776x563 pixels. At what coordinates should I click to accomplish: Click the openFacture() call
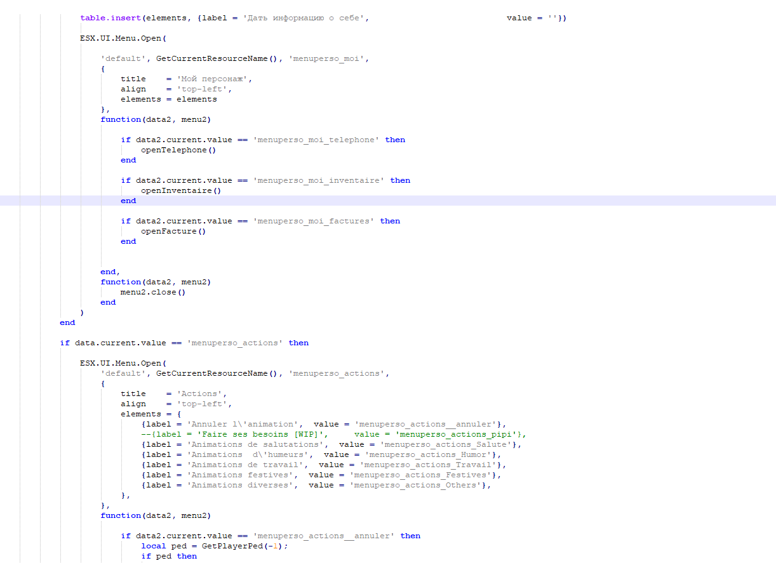point(173,231)
